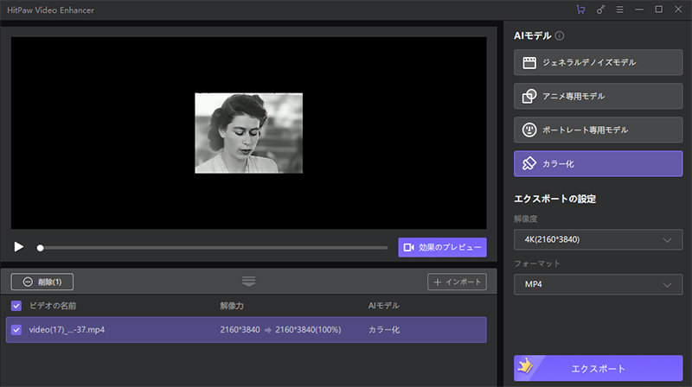Uncheck the video(17)_...-37.mp4 checkbox
Image resolution: width=692 pixels, height=387 pixels.
pos(16,330)
